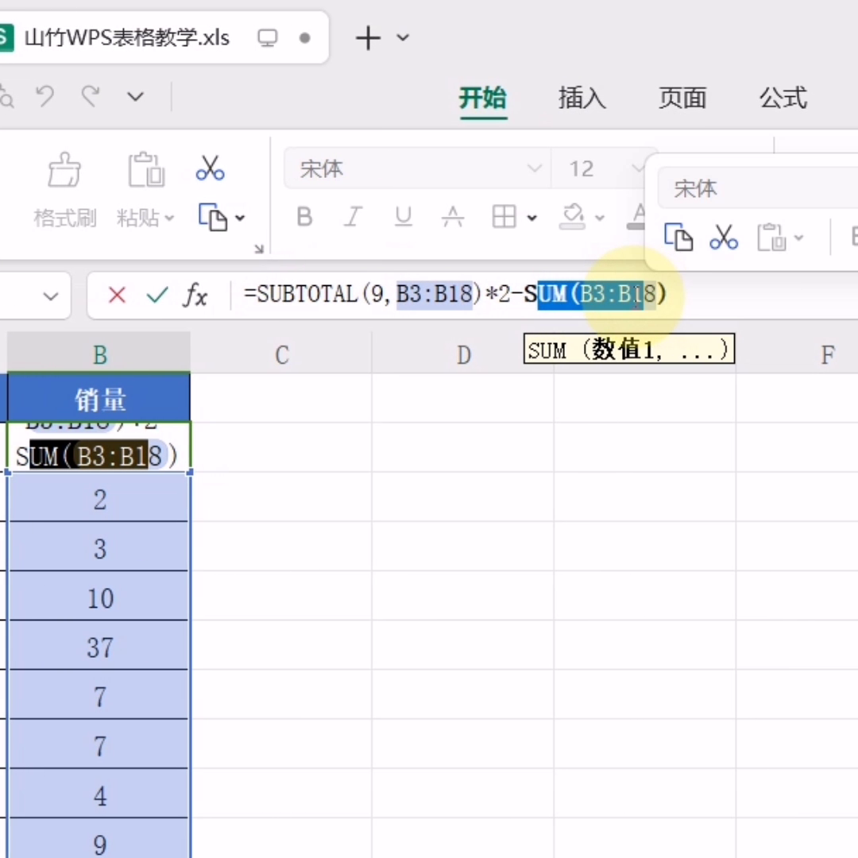Click the editing cell with SUM(B3:B18)

pos(99,446)
